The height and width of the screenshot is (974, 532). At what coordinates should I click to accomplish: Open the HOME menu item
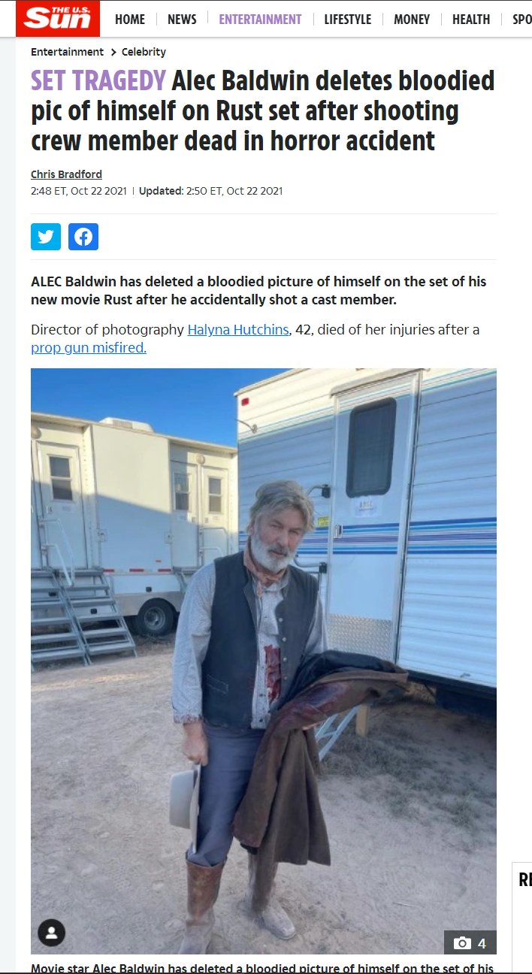click(x=130, y=20)
